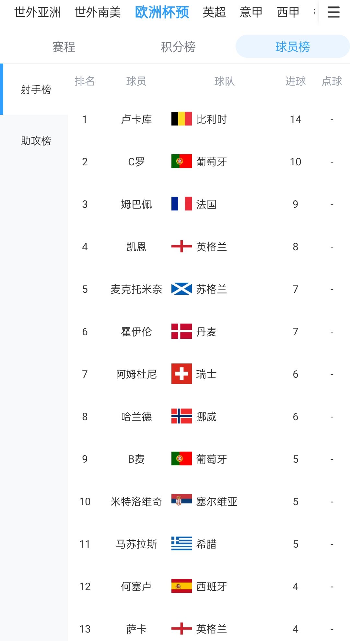The height and width of the screenshot is (641, 350).
Task: Tap the Norway flag icon
Action: click(x=181, y=416)
